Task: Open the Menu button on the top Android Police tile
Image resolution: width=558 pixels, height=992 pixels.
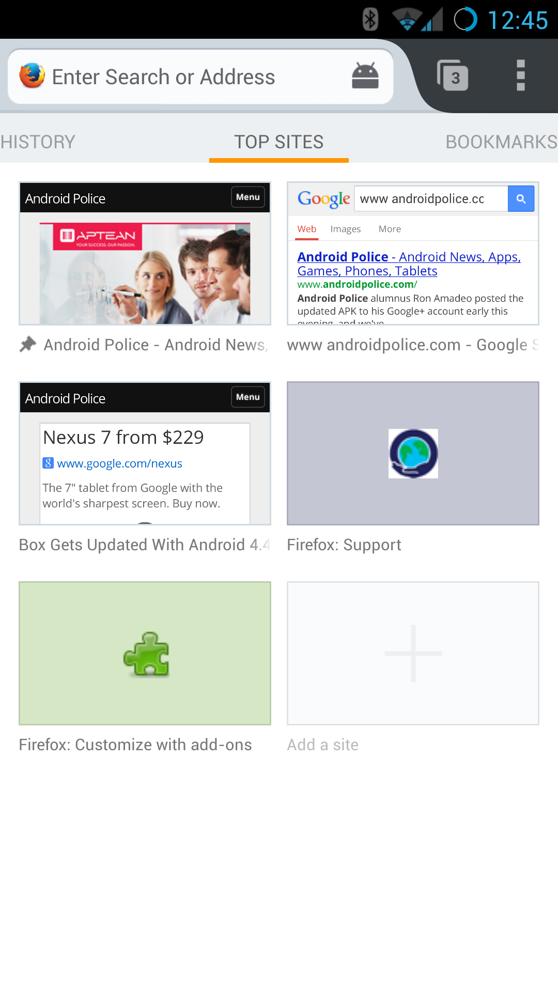Action: [247, 197]
